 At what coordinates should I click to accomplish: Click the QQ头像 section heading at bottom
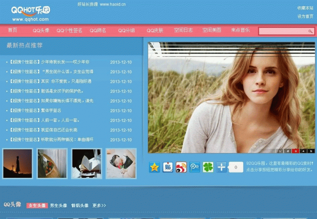pos(12,204)
